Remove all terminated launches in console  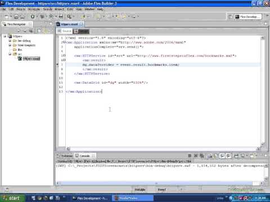tap(202, 155)
